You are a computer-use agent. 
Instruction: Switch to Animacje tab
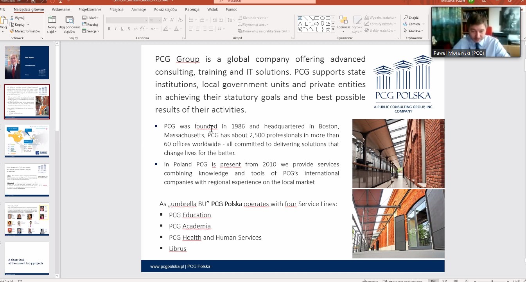coord(139,9)
